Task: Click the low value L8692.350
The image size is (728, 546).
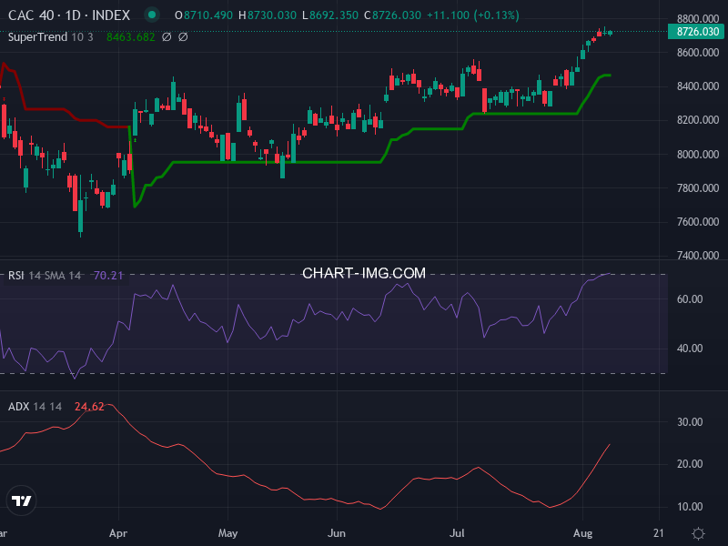Action: 330,15
